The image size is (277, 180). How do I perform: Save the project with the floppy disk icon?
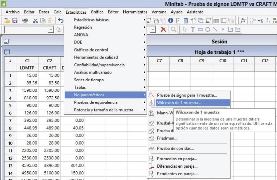[15, 21]
